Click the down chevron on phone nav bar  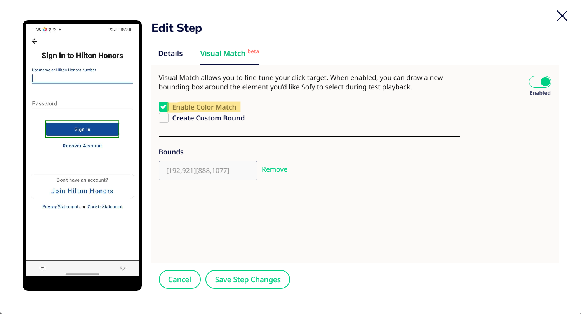(x=123, y=269)
